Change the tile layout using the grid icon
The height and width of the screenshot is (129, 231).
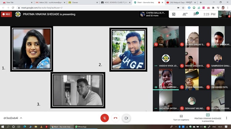point(174,14)
